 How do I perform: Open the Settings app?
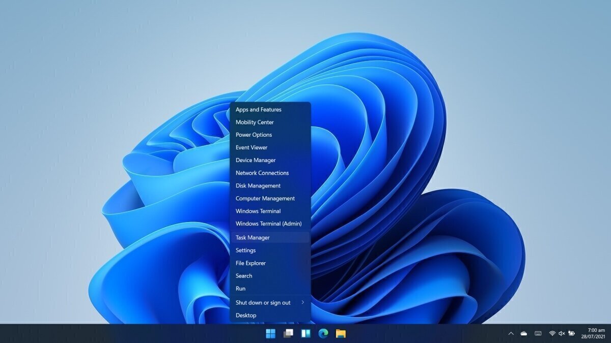[x=245, y=250]
